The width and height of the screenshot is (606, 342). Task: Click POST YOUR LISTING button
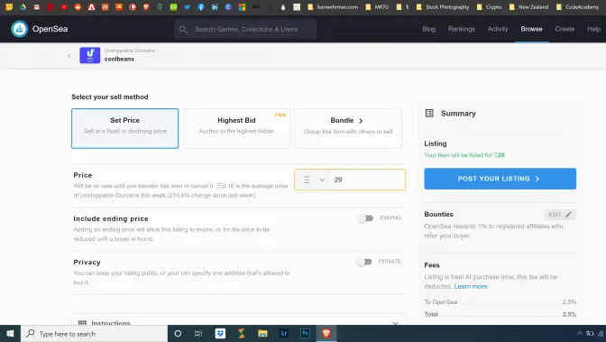coord(500,179)
